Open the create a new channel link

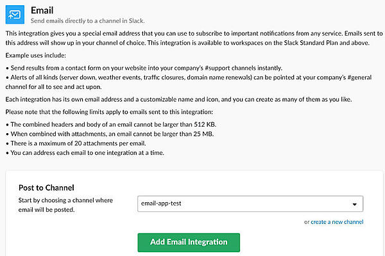(337, 222)
